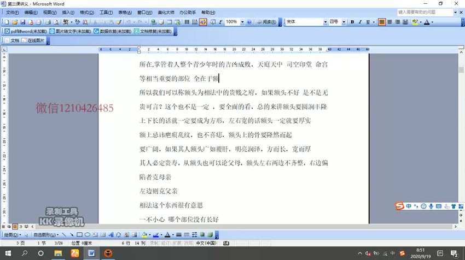Image resolution: width=465 pixels, height=260 pixels.
Task: Click the Word icon on taskbar
Action: pyautogui.click(x=91, y=253)
